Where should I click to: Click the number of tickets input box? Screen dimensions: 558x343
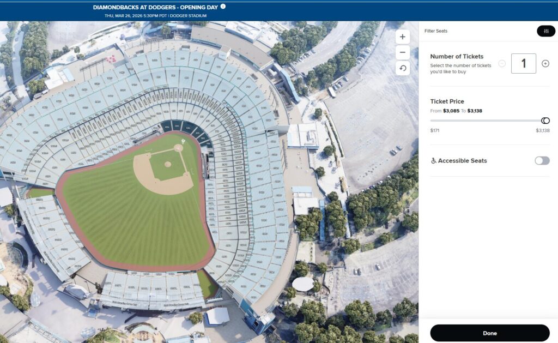(523, 64)
